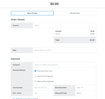Viewport: 105px width, 99px height.
Task: Click the Subtotal value
Action: click(x=92, y=31)
